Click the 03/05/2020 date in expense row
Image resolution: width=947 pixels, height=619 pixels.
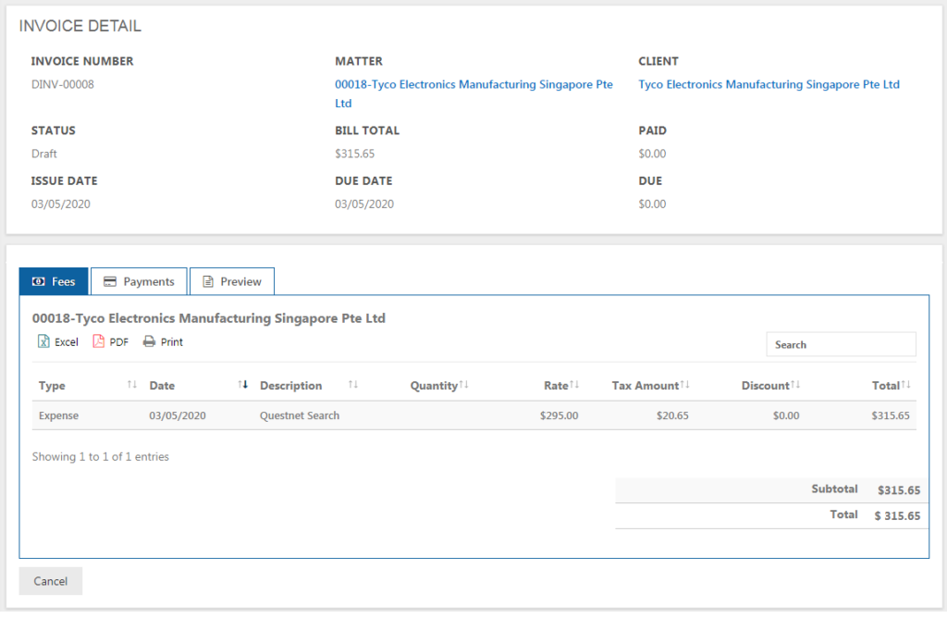click(x=178, y=415)
